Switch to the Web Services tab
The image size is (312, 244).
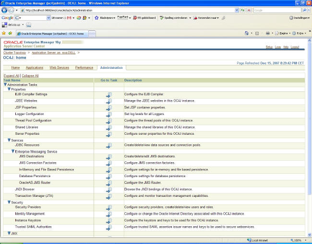[x=59, y=68]
